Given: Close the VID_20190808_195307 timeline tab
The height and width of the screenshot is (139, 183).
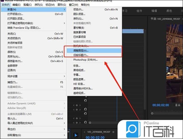Looking at the screenshot, I should coord(84,132).
